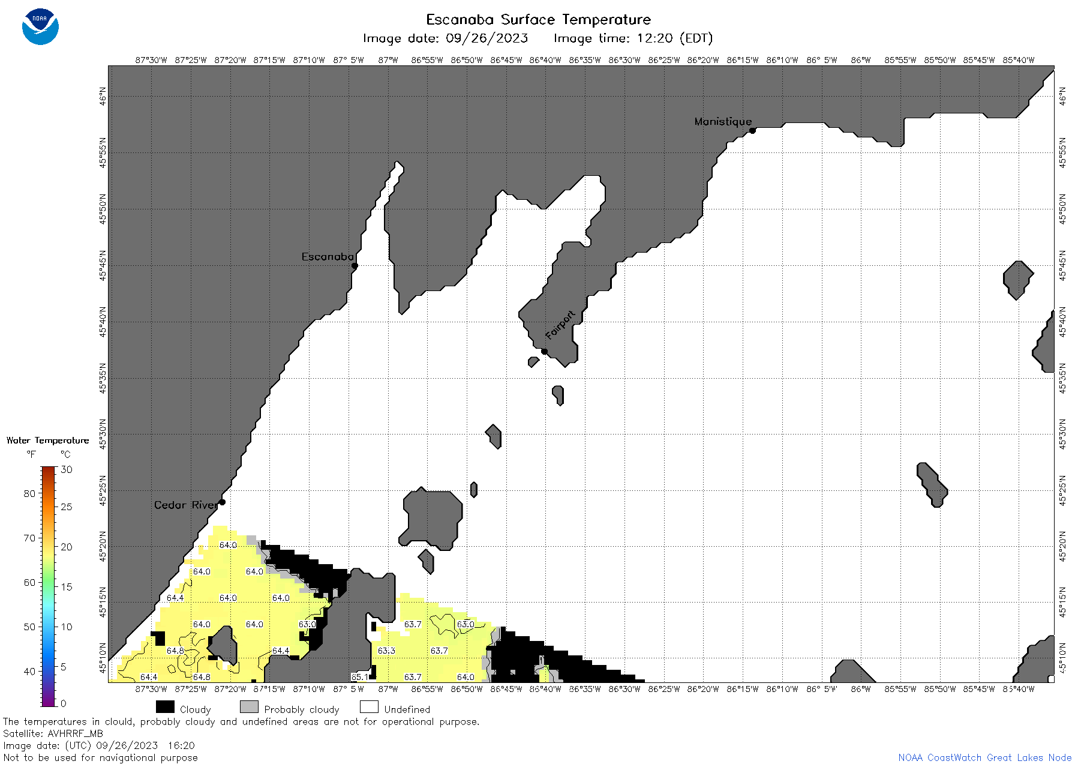Click the 60 tick on Fahrenheit scale
This screenshot has width=1078, height=767.
(x=29, y=582)
